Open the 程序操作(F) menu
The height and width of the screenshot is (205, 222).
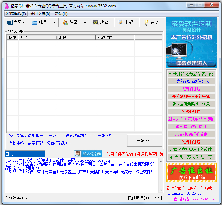coord(16,14)
